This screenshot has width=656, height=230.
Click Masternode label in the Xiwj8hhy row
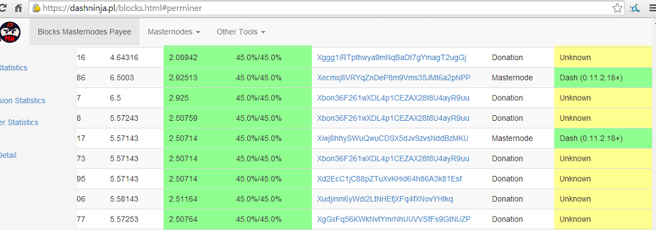[x=512, y=138]
